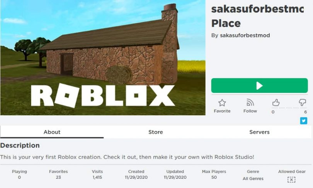Screen dimensions: 313x188
Task: Select the Servers tab
Action: [259, 132]
